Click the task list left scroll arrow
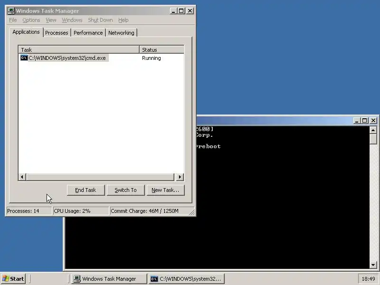380x285 pixels. pyautogui.click(x=22, y=177)
